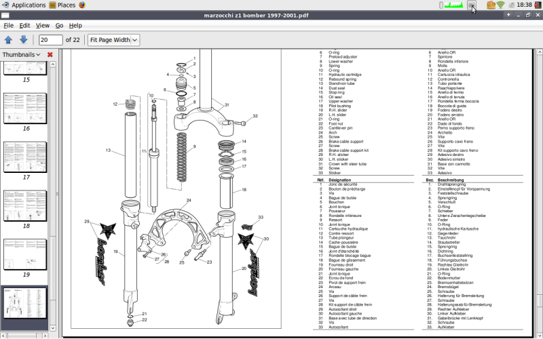Click the 'Désignation' column header
543x339 pixels.
[x=340, y=180]
